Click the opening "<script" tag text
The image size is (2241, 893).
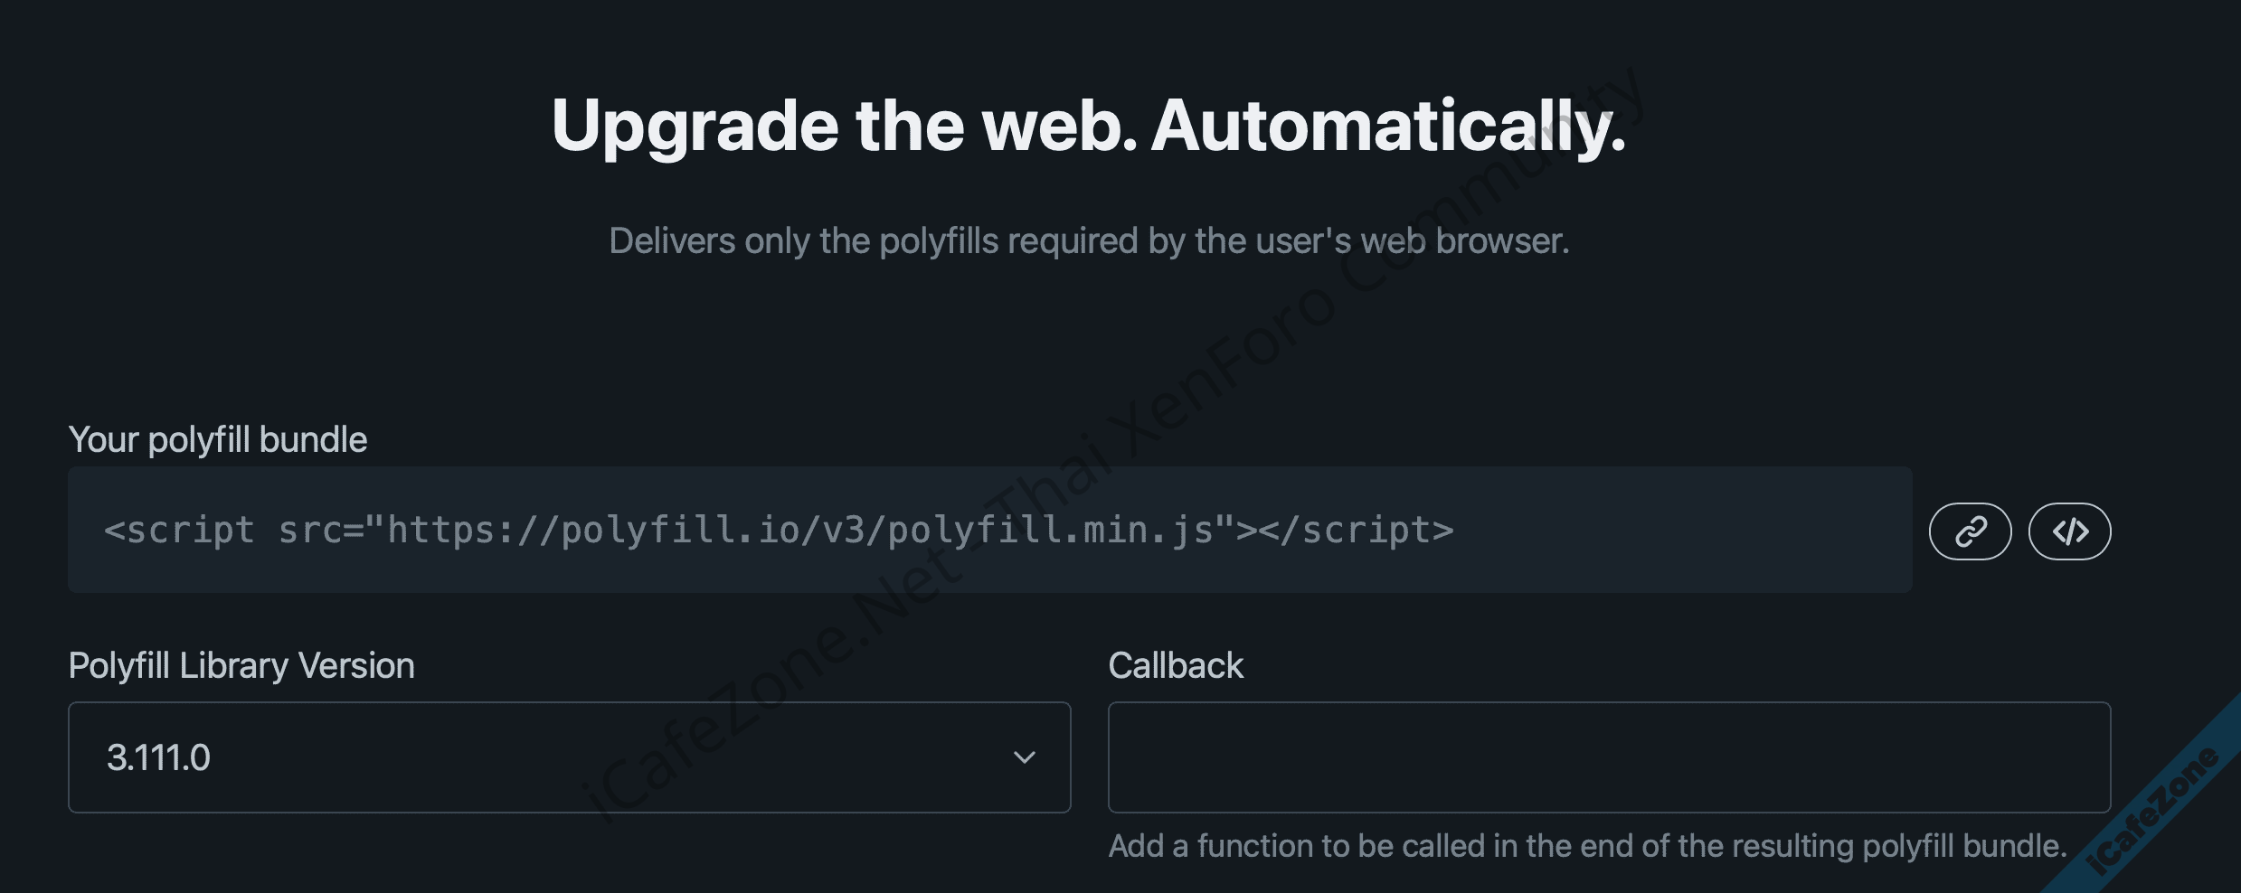[x=179, y=531]
